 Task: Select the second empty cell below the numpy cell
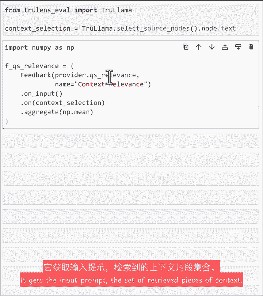pos(131,159)
